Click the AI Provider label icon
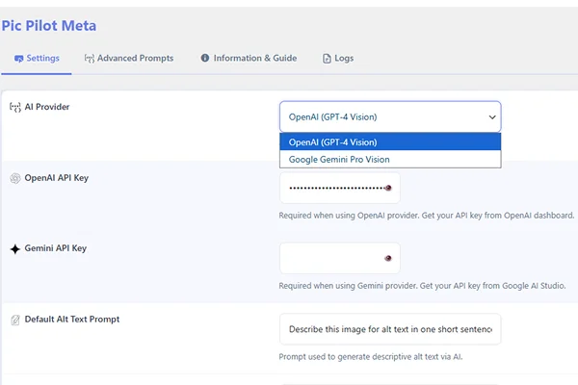The width and height of the screenshot is (578, 385). point(15,107)
